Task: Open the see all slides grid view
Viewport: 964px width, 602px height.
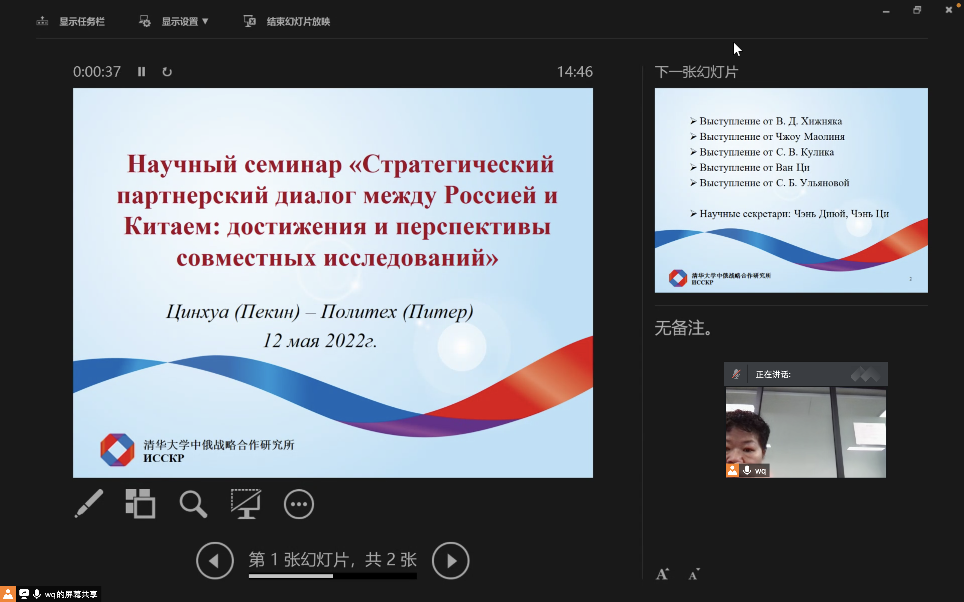Action: tap(140, 504)
